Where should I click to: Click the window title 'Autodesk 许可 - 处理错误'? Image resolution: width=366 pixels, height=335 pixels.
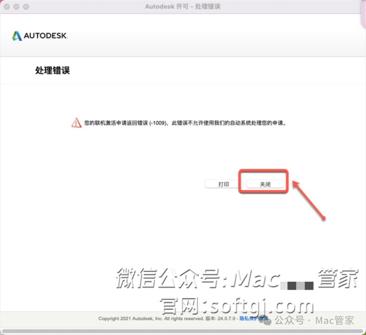pos(183,6)
